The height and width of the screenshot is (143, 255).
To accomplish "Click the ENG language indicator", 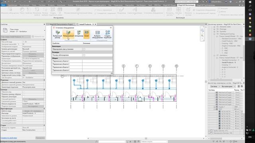I will (x=250, y=137).
